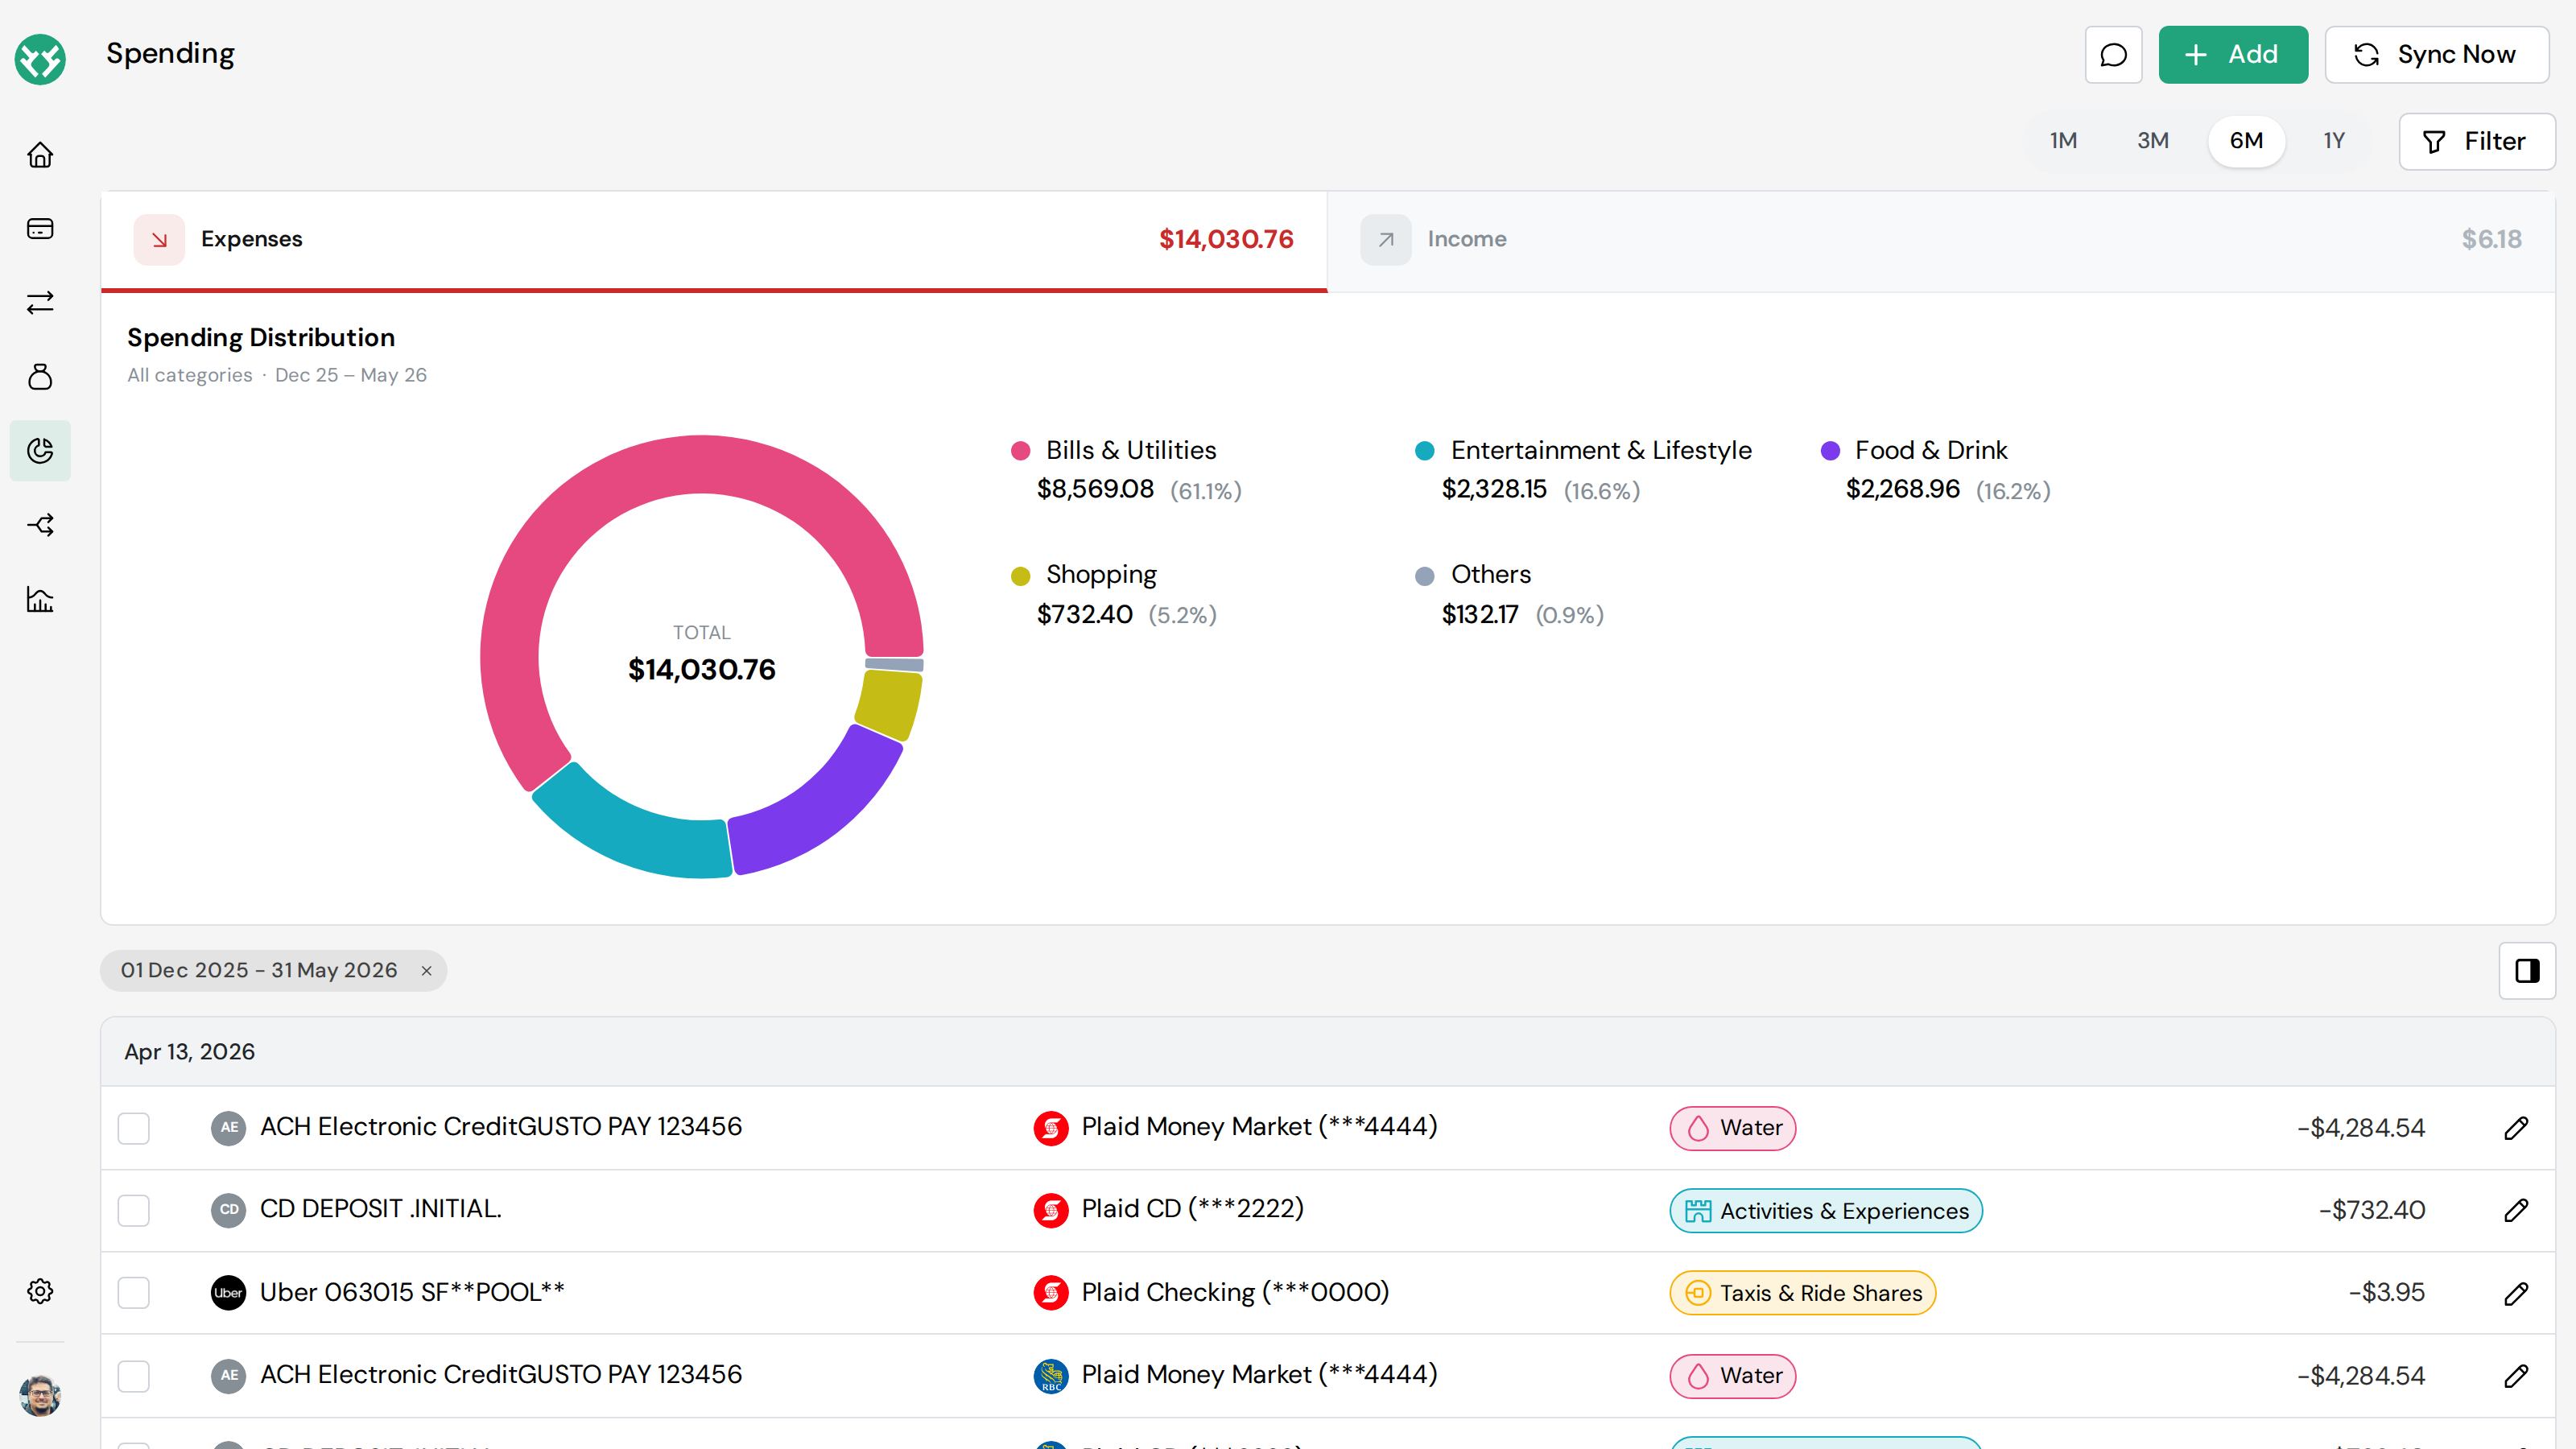The image size is (2576, 1449).
Task: Open the Home dashboard sidebar icon
Action: (40, 155)
